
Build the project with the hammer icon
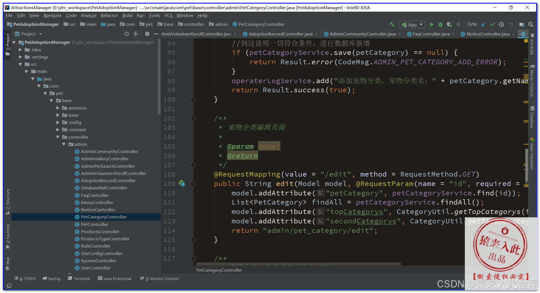pos(392,24)
